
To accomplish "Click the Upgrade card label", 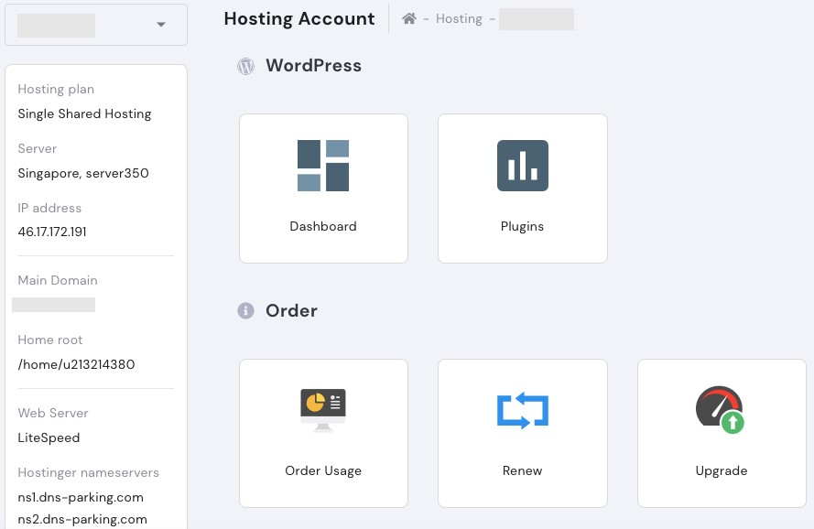I will point(722,470).
